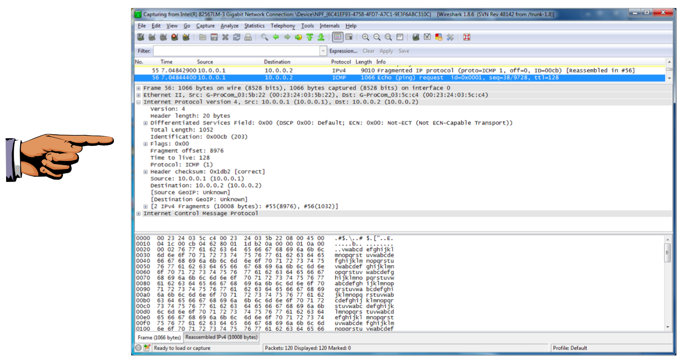The image size is (682, 362).
Task: Go to packet number icon
Action: [298, 37]
